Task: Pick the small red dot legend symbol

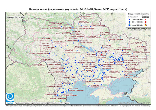Action: pos(145,20)
